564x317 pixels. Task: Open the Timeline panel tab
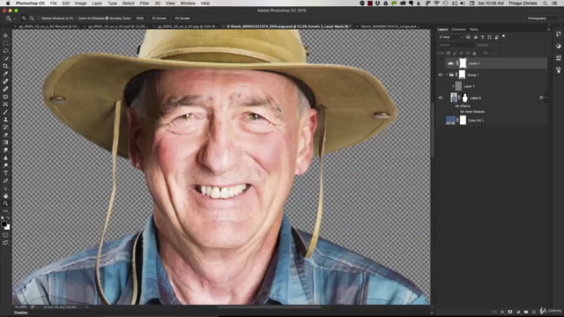pos(20,313)
